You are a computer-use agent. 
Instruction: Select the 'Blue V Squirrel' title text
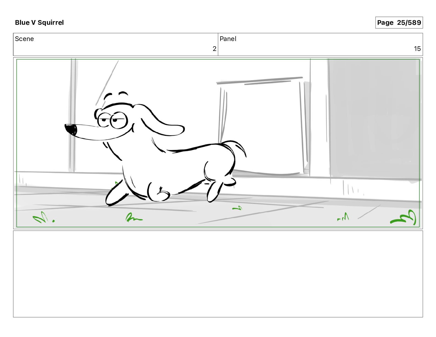[x=39, y=23]
